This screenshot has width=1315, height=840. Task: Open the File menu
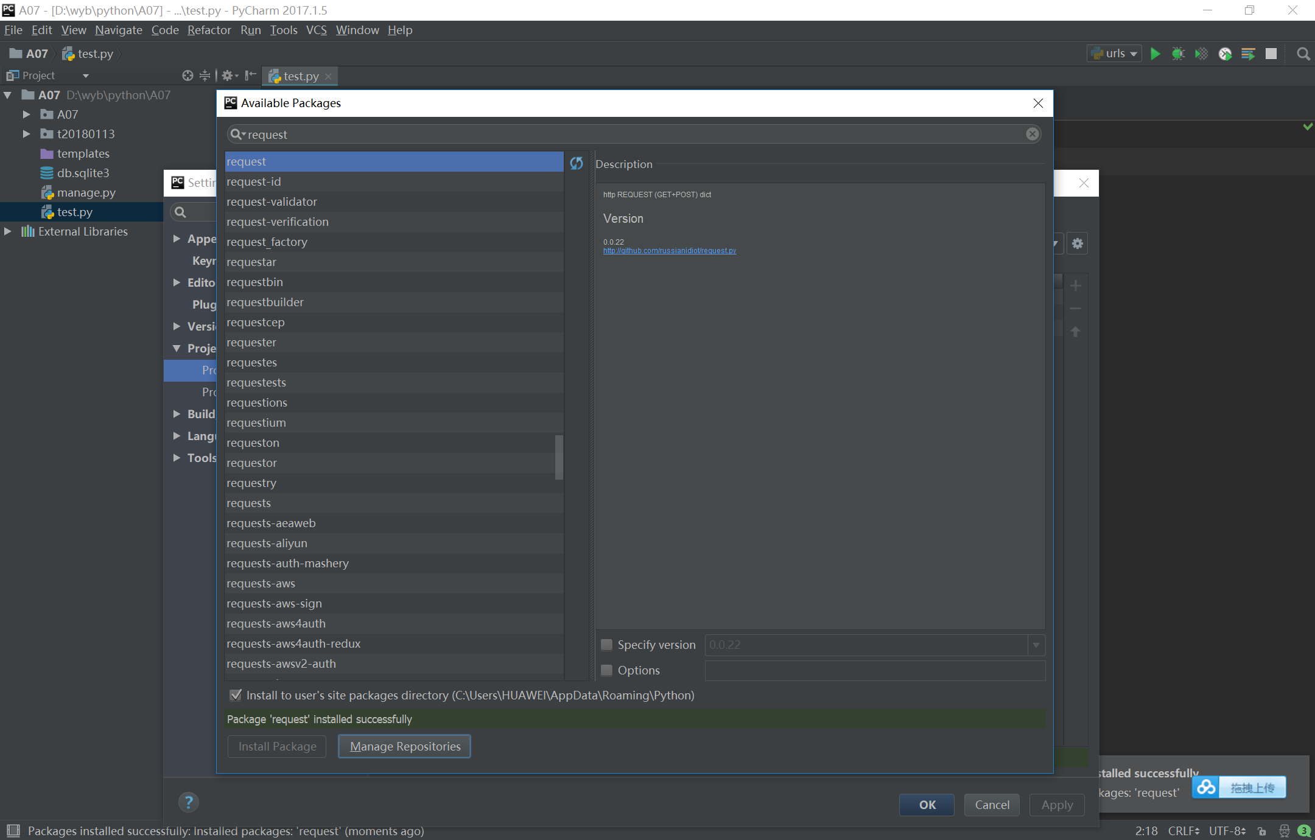point(13,30)
